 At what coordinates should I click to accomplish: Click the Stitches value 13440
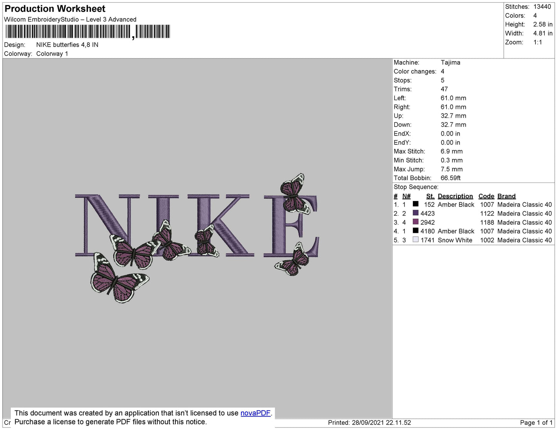542,7
